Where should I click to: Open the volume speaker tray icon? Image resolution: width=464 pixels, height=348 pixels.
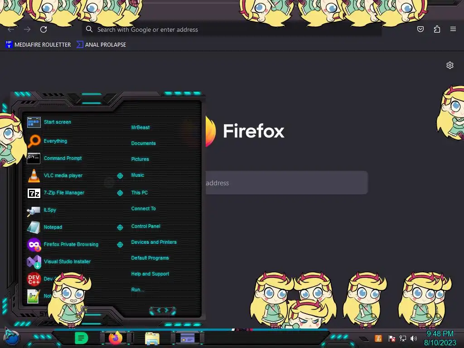[413, 338]
